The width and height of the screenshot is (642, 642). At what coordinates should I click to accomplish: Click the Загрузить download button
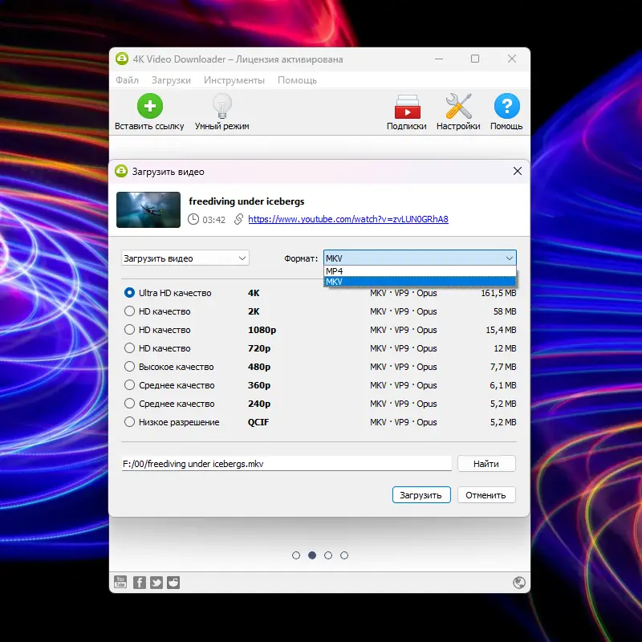421,495
